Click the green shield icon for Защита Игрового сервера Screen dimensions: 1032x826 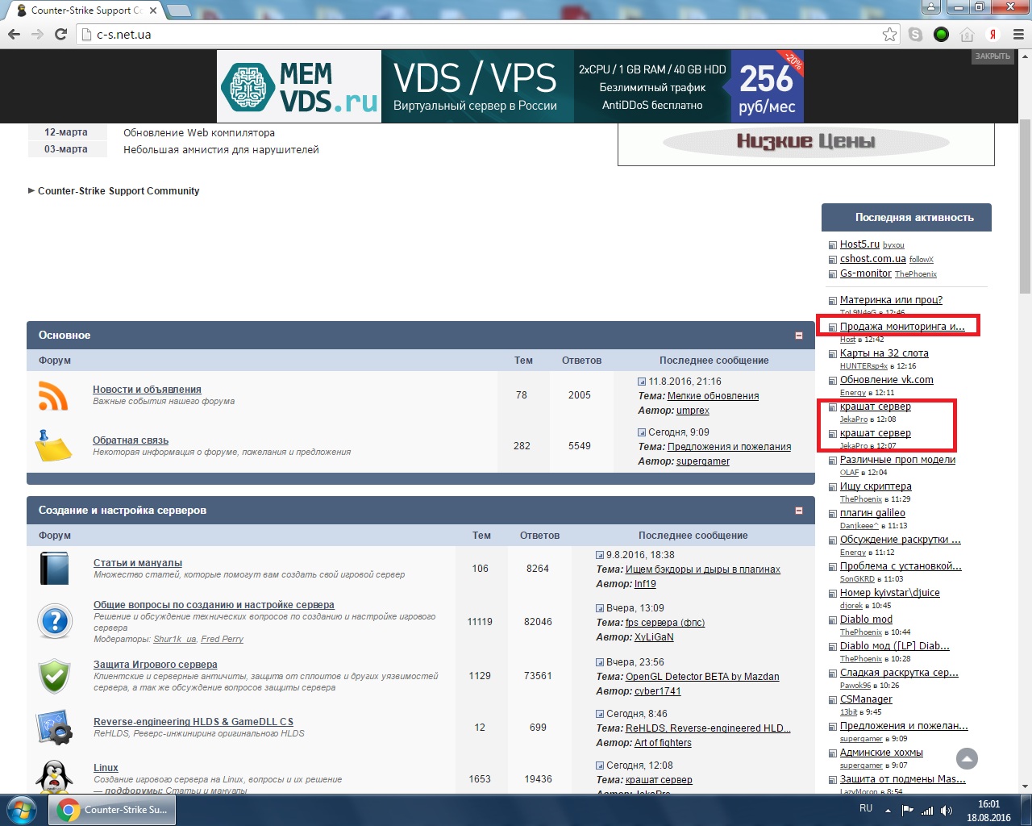click(55, 676)
